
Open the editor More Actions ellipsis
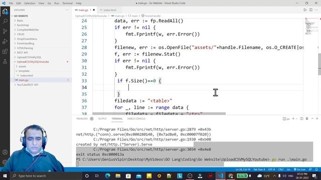click(316, 10)
